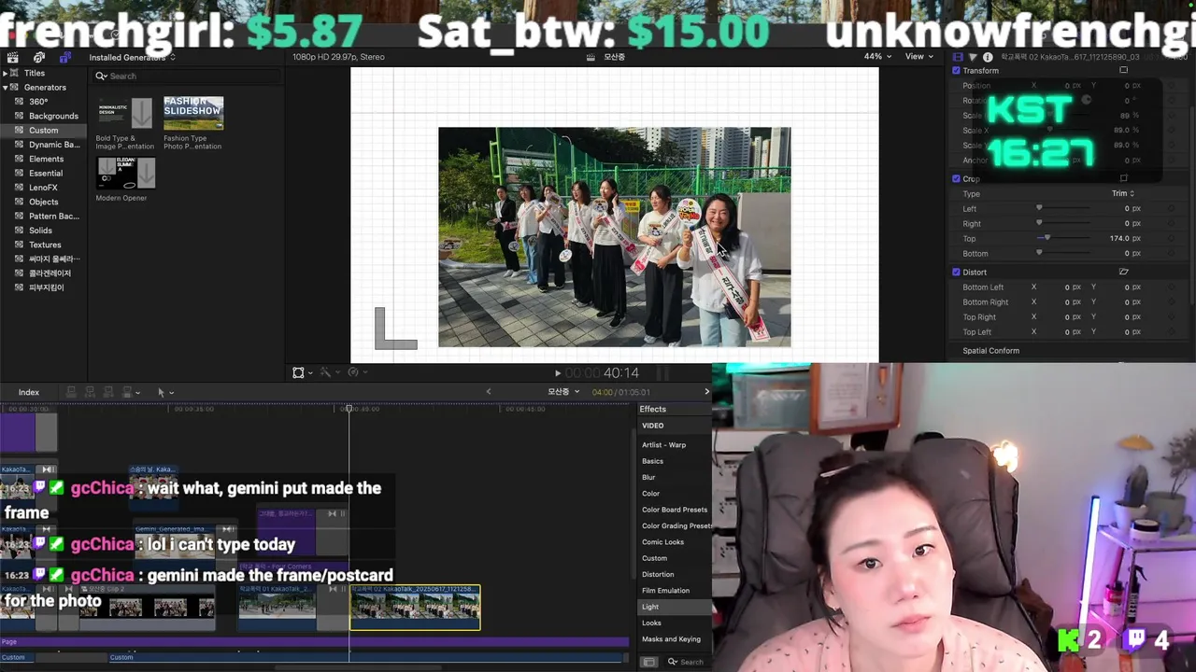This screenshot has width=1196, height=672.
Task: Select the Film Emulation effects category
Action: coord(665,590)
